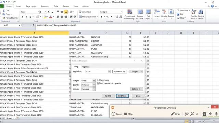Viewport: 219px width, 123px height.
Task: Click the Insert Function fx icon
Action: [33, 25]
